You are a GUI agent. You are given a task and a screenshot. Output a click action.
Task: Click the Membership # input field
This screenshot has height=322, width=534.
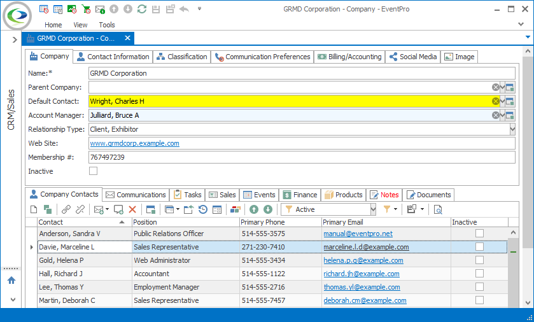(x=302, y=157)
